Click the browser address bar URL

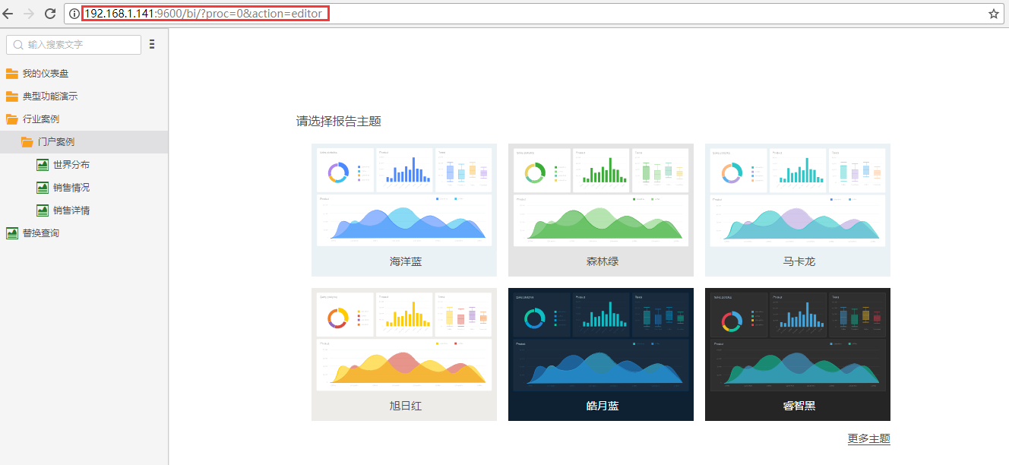click(205, 14)
